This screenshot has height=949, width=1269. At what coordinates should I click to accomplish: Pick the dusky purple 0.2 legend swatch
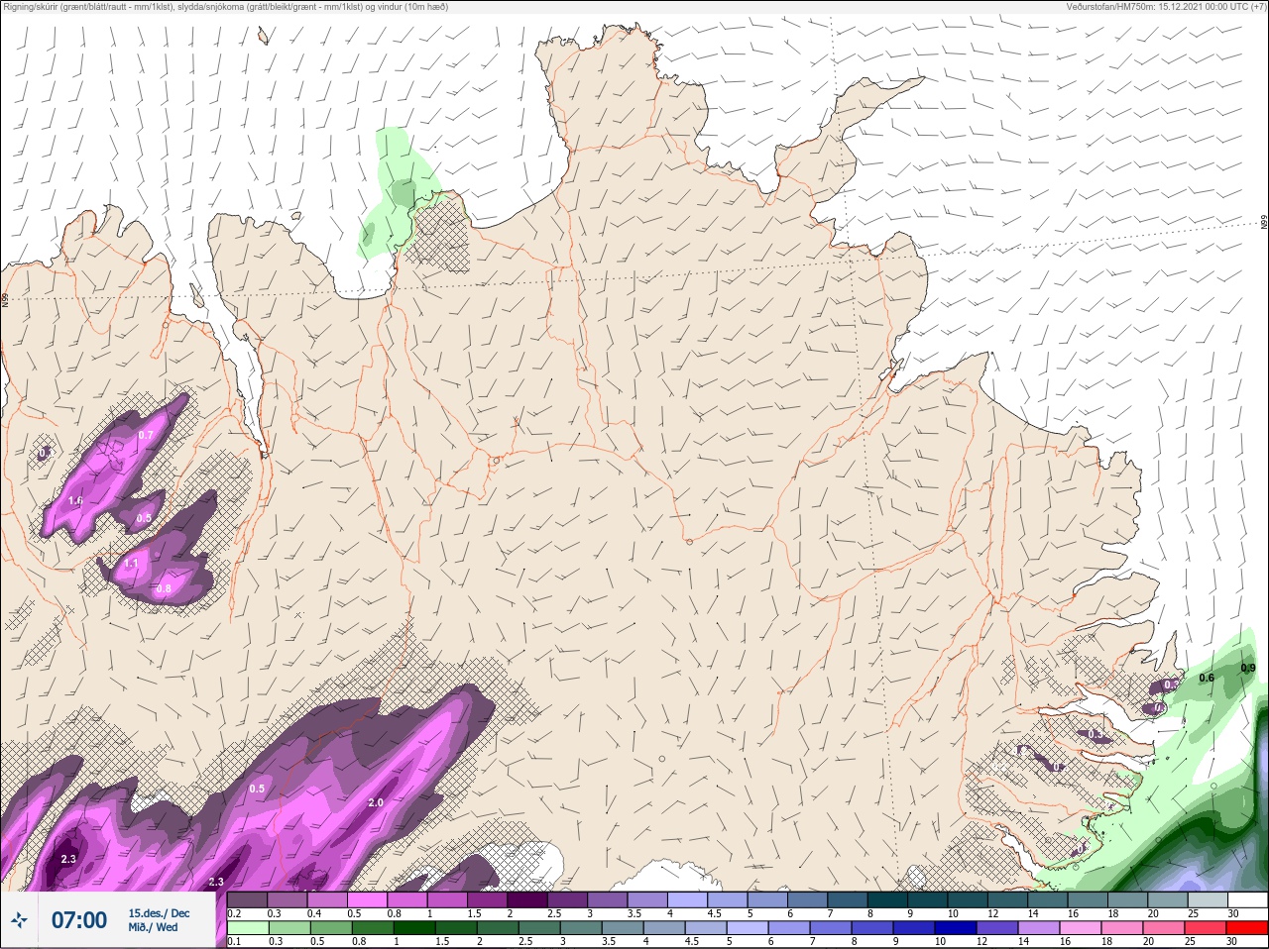(x=248, y=900)
